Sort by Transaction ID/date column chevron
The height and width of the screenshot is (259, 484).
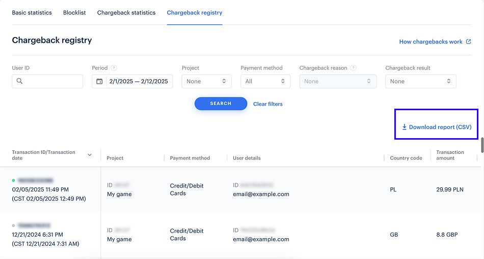90,155
